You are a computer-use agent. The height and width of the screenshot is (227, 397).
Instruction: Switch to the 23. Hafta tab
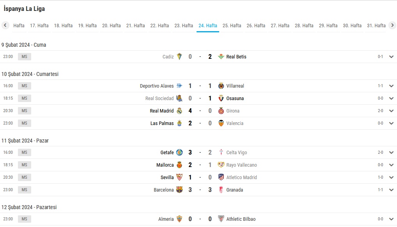184,26
